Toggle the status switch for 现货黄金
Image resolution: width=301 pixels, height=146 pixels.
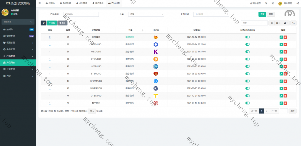tap(248, 37)
